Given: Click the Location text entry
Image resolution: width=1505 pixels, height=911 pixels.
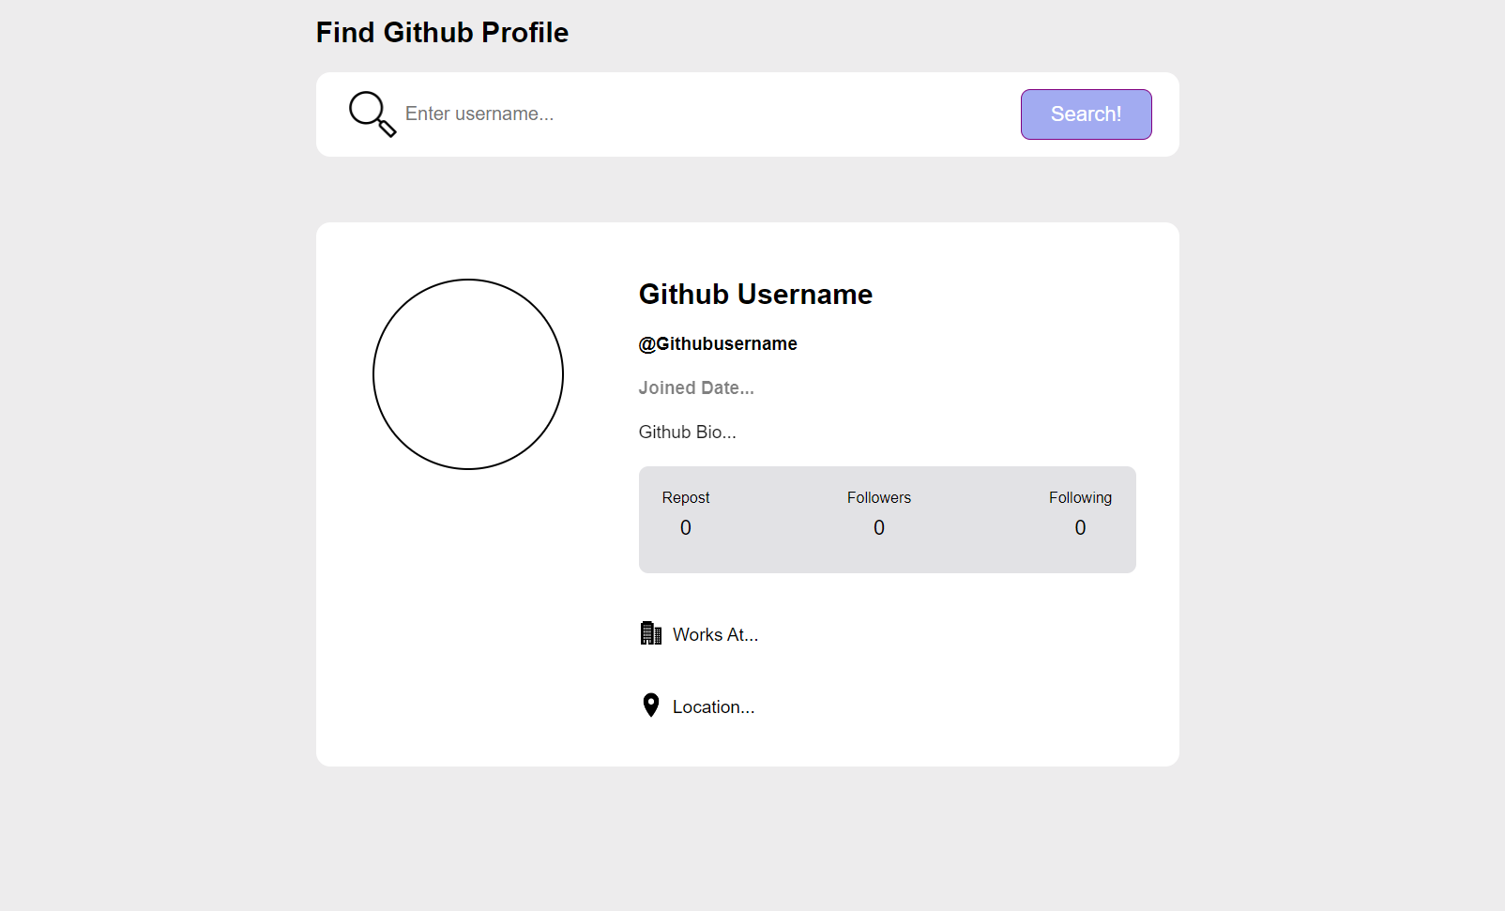Looking at the screenshot, I should tap(713, 706).
